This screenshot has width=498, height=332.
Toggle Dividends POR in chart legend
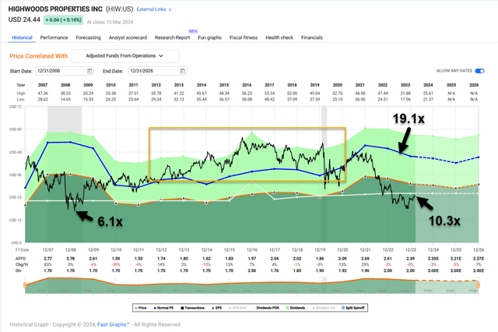pyautogui.click(x=266, y=308)
